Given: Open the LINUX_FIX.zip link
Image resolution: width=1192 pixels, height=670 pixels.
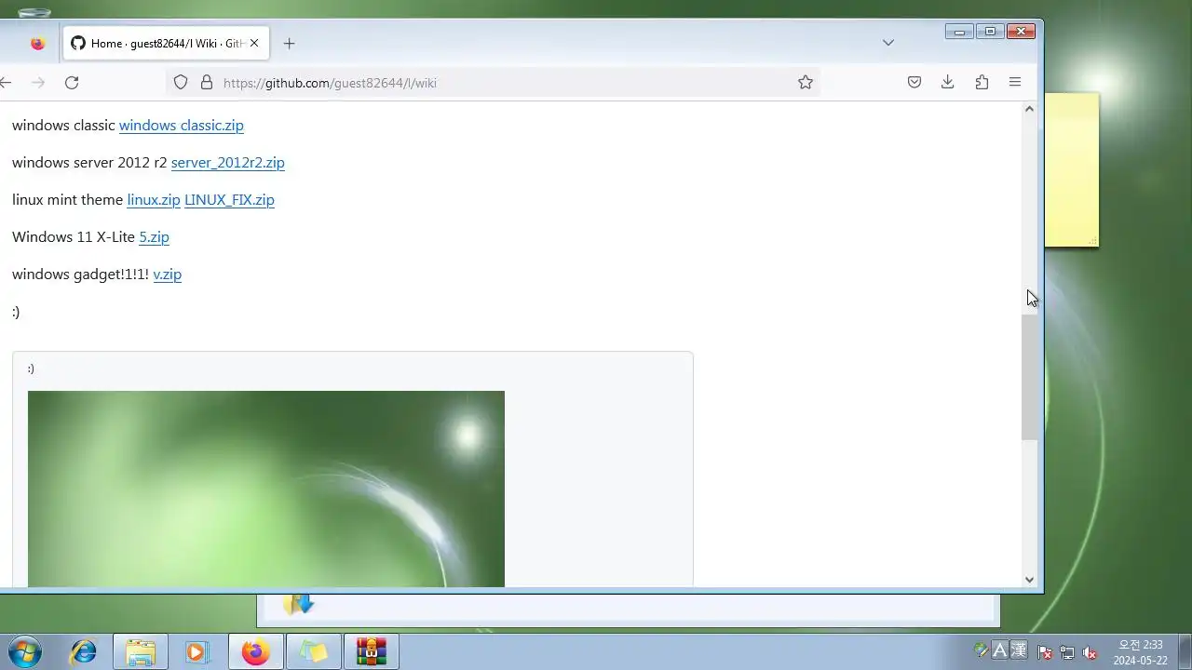Looking at the screenshot, I should coord(229,200).
